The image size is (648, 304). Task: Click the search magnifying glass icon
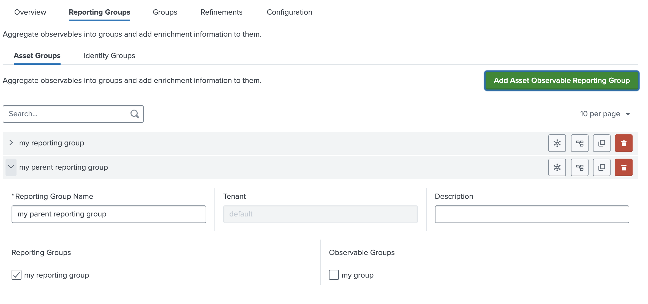click(x=135, y=113)
